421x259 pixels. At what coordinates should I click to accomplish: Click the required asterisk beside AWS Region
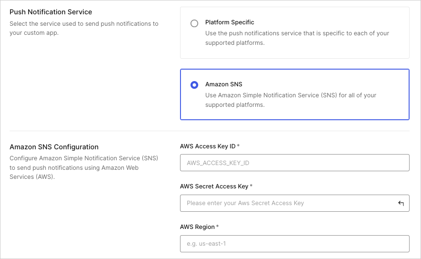coord(218,227)
